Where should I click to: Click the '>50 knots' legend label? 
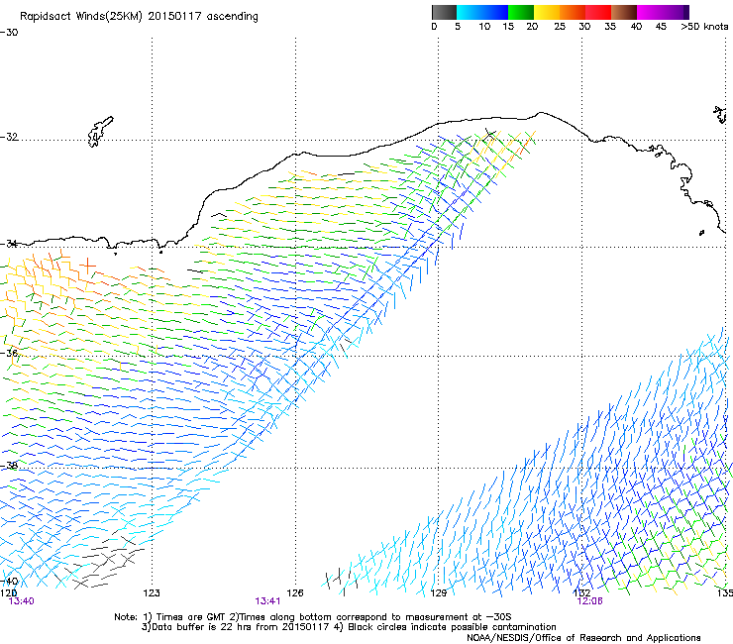704,27
